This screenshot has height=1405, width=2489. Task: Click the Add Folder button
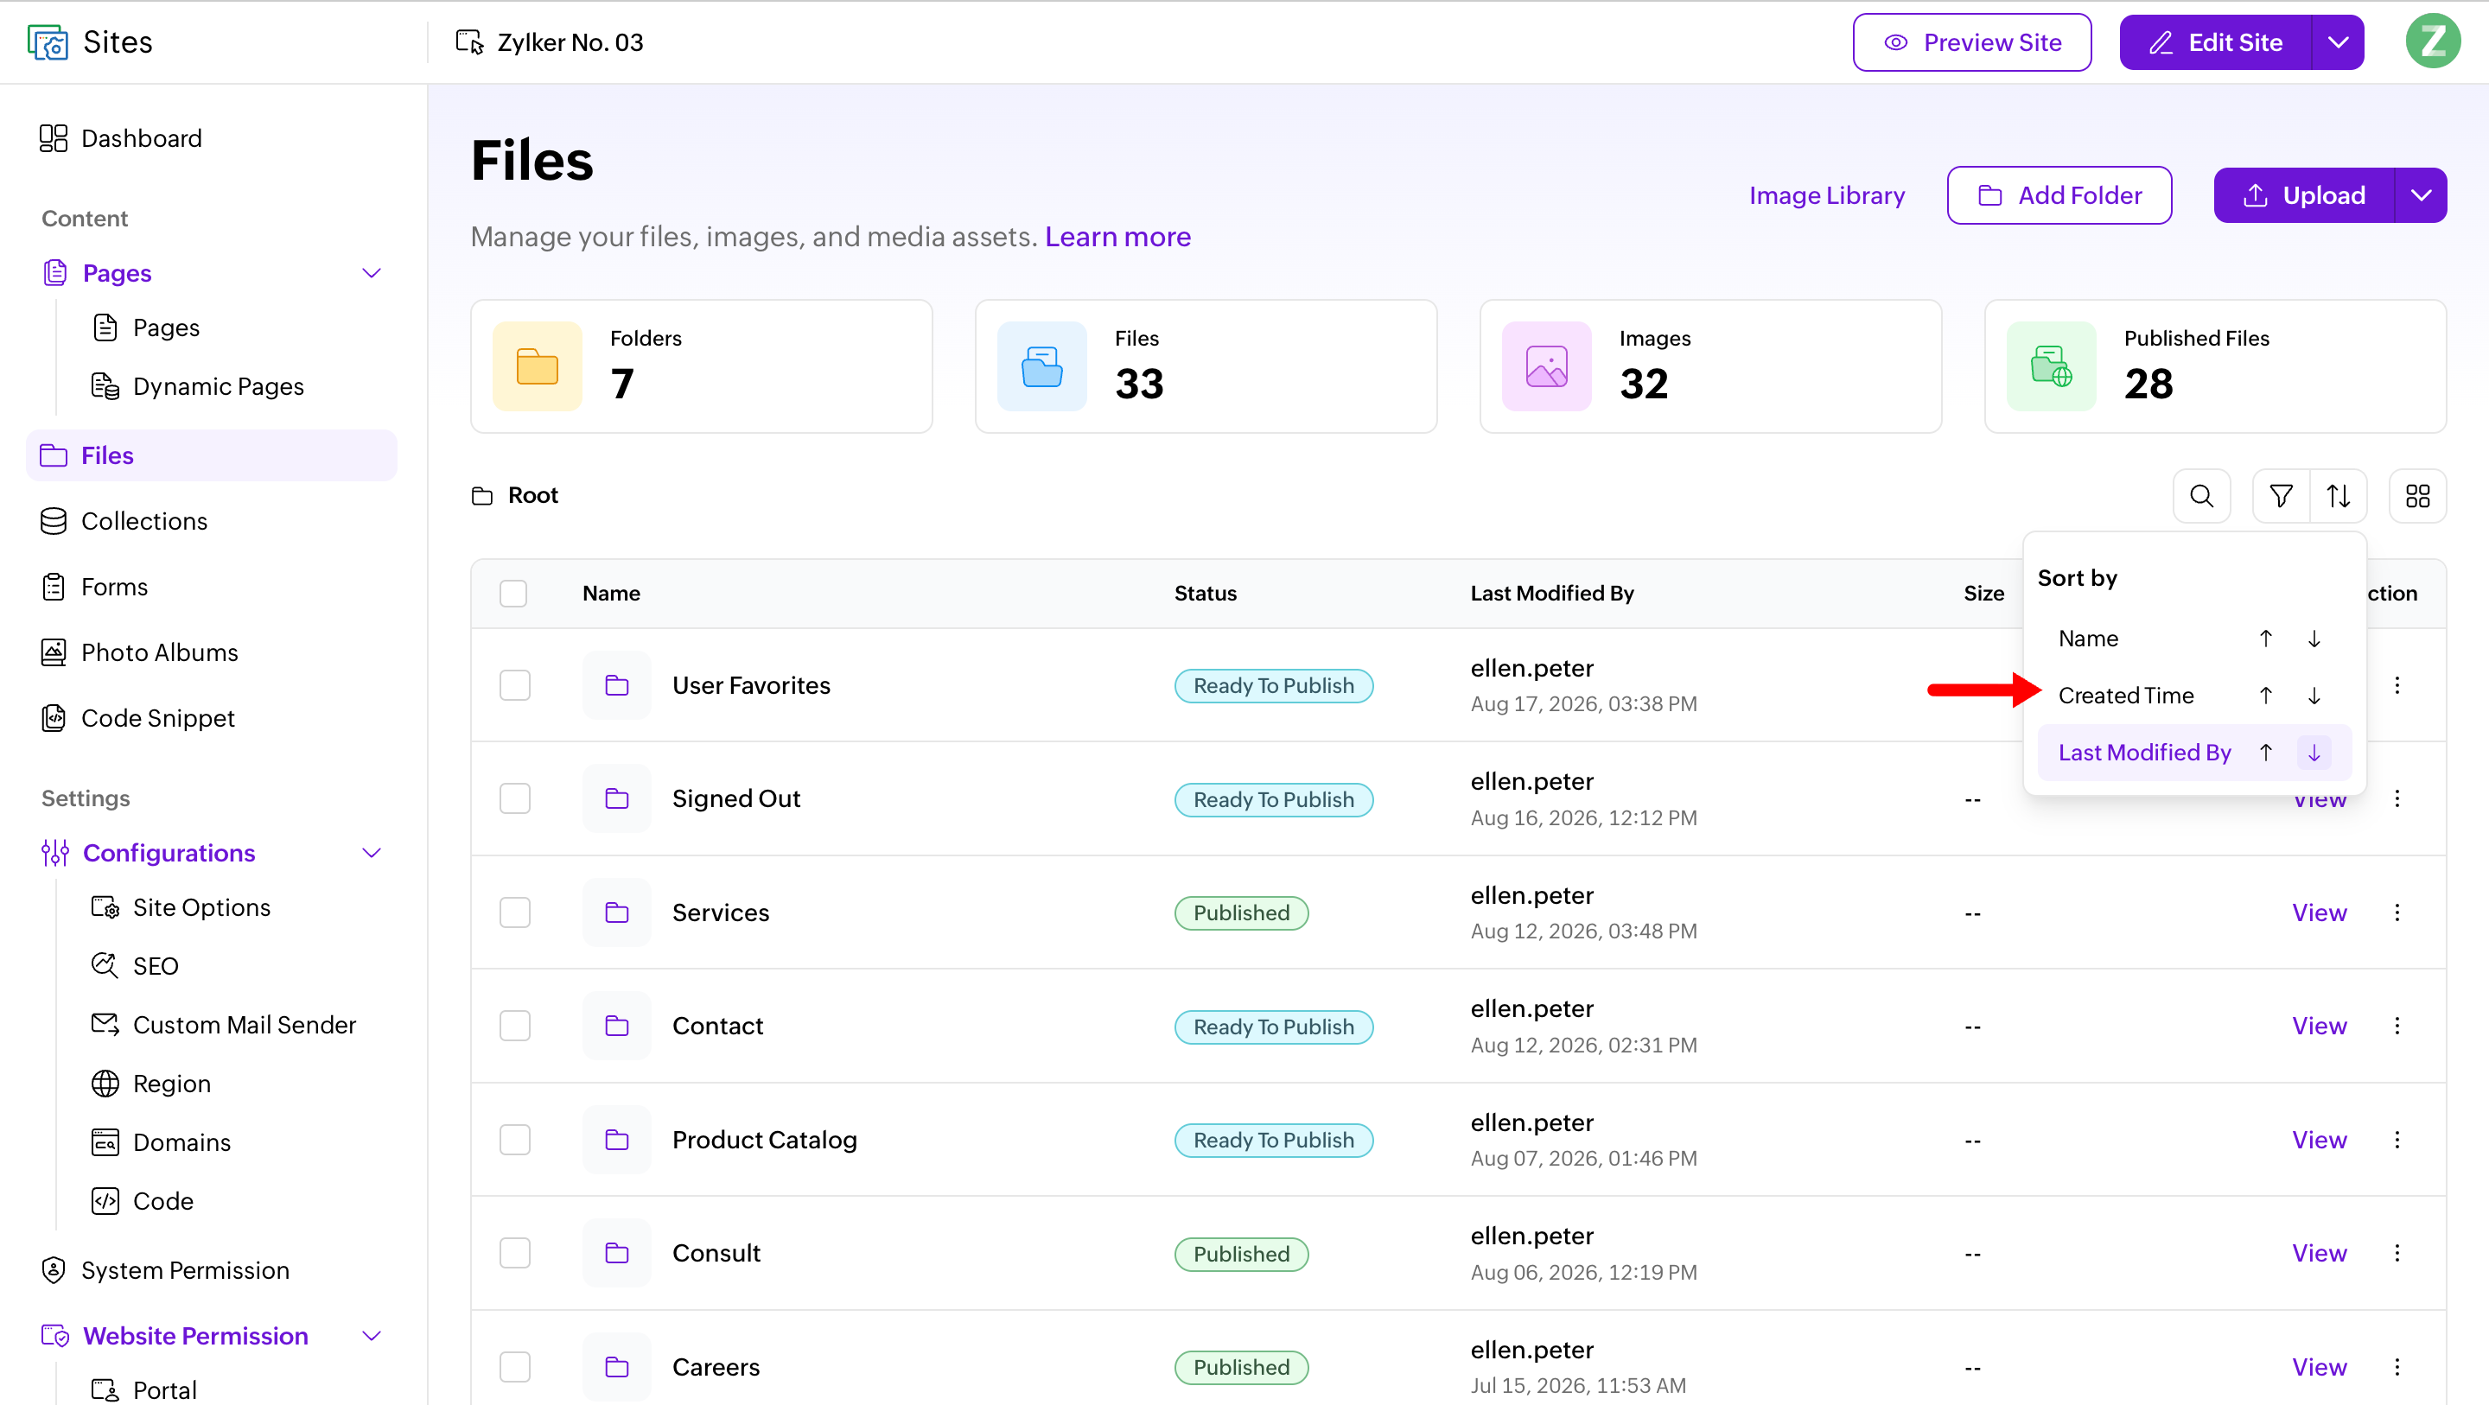click(x=2059, y=195)
